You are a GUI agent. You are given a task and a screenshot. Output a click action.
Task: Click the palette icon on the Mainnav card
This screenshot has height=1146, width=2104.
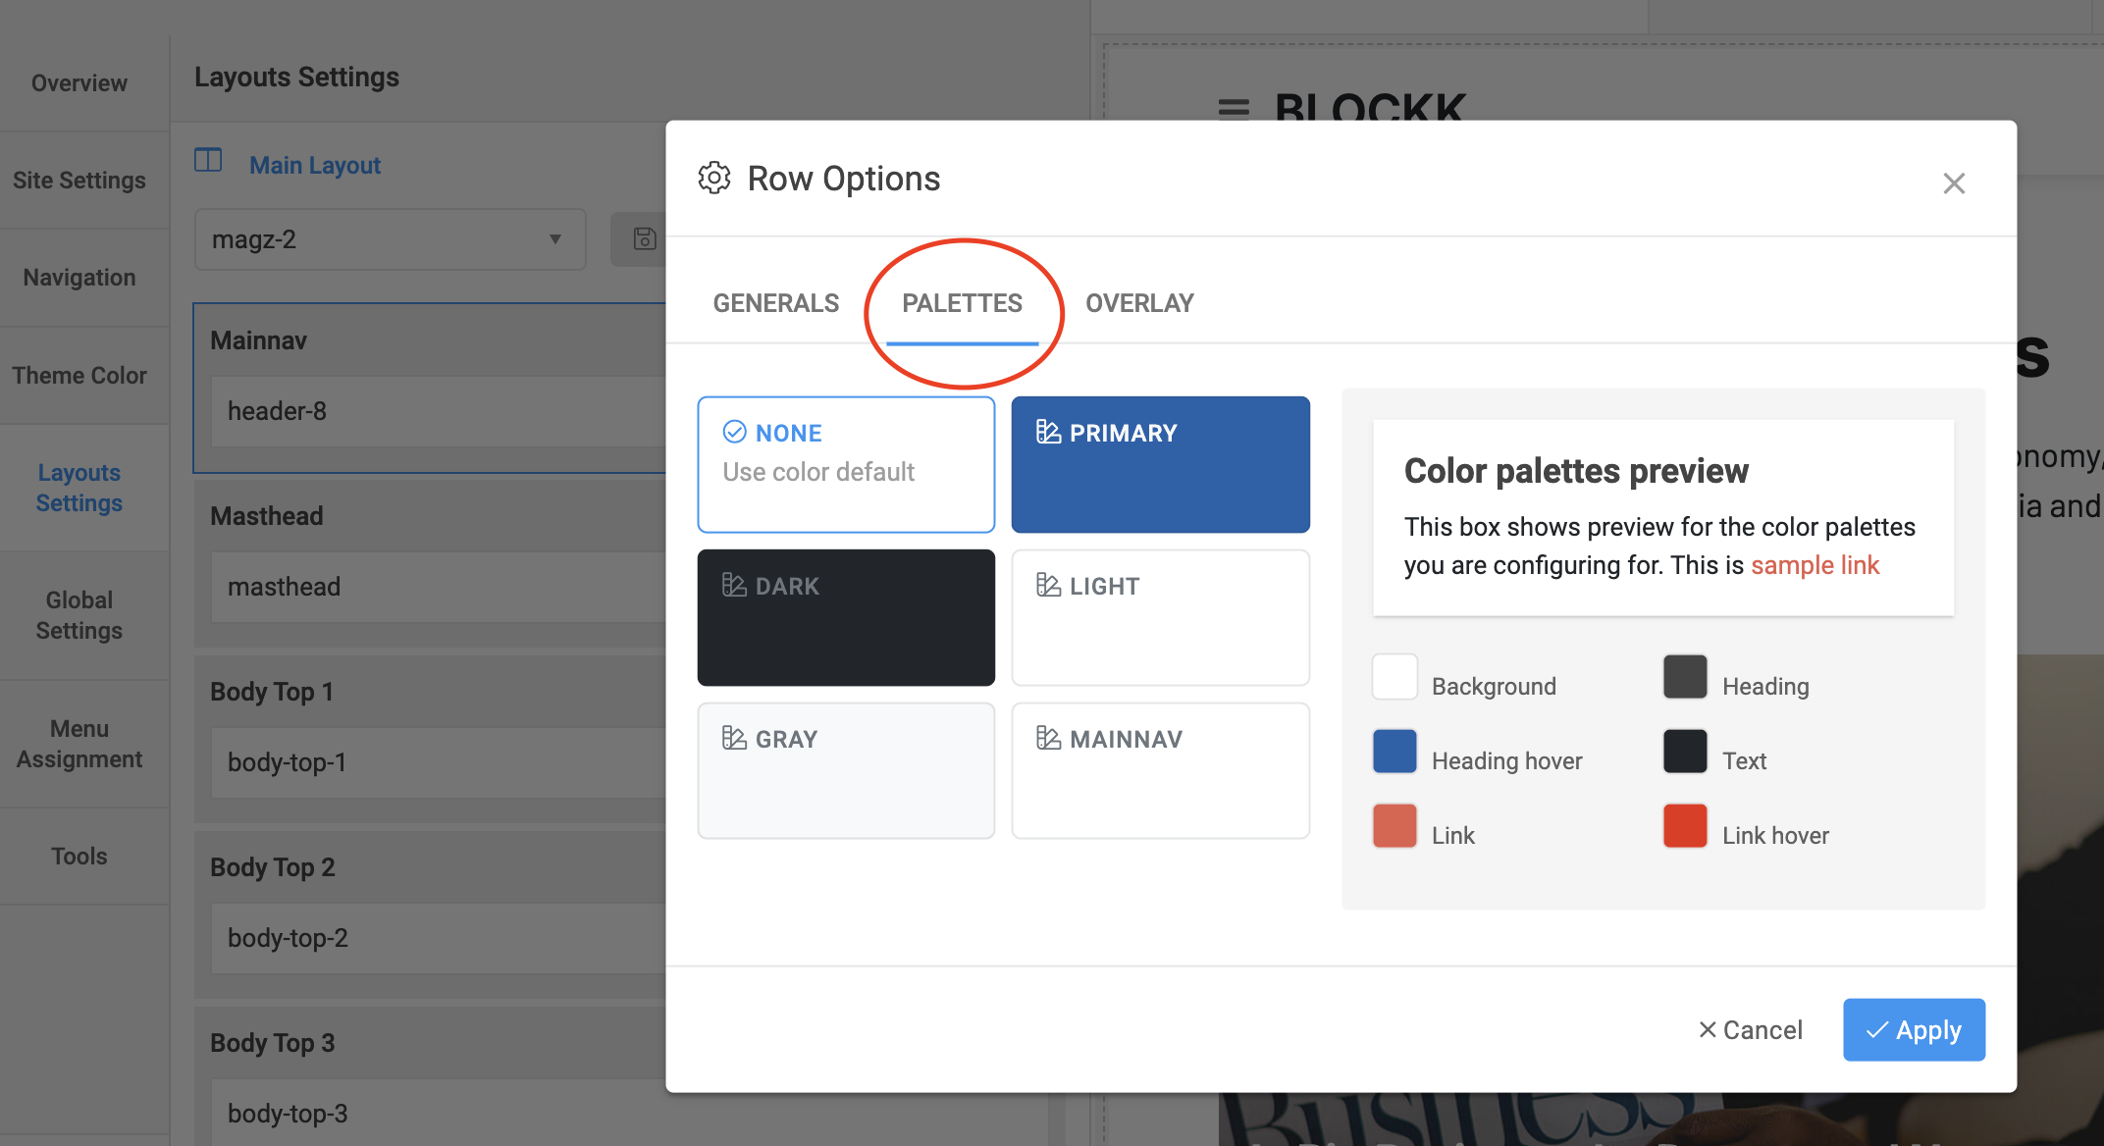pyautogui.click(x=1048, y=738)
